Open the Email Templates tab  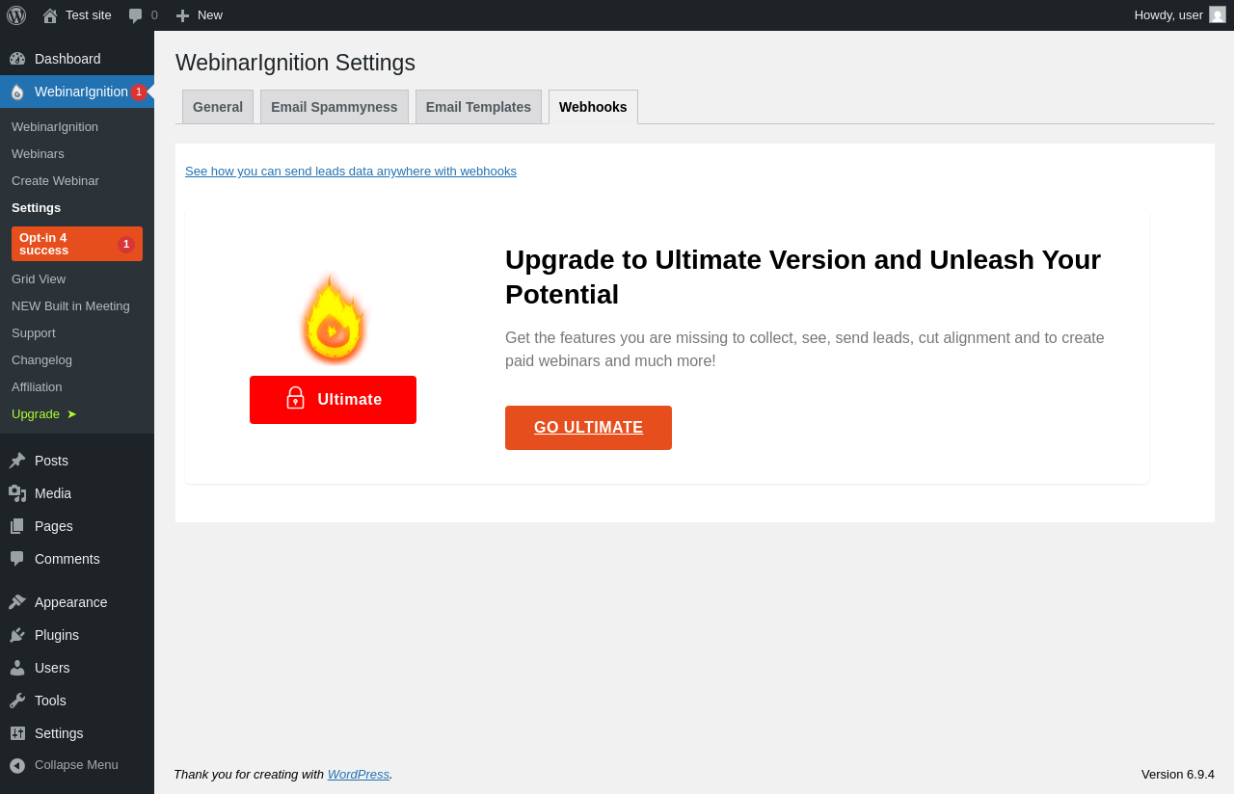(x=478, y=107)
